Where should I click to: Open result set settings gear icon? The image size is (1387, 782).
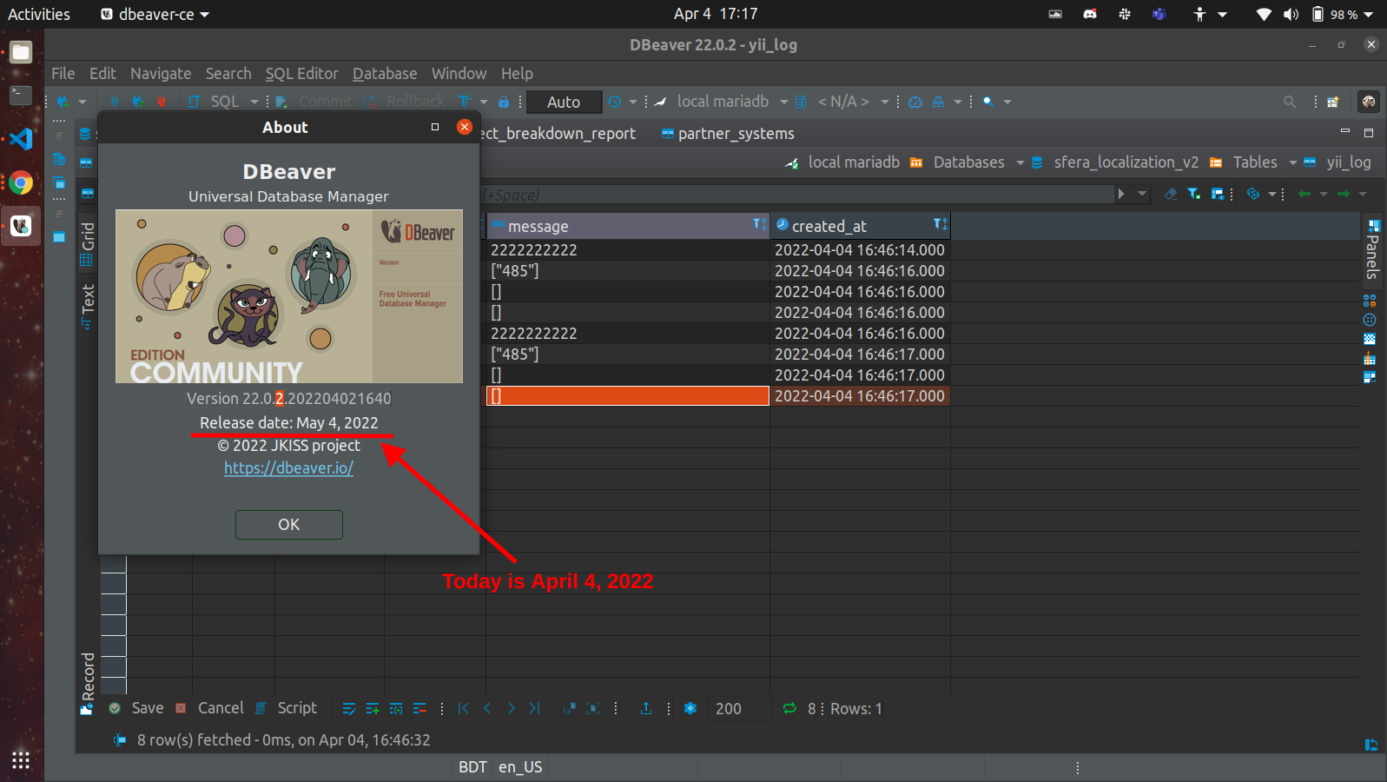(690, 709)
